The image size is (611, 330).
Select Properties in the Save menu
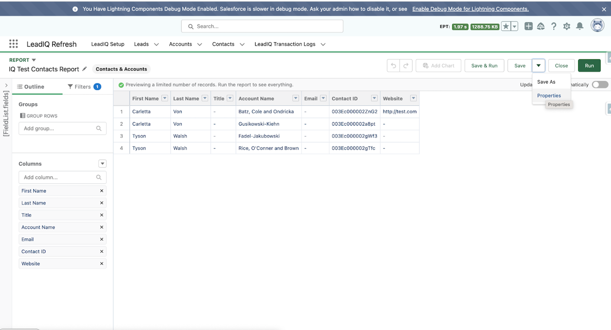549,95
